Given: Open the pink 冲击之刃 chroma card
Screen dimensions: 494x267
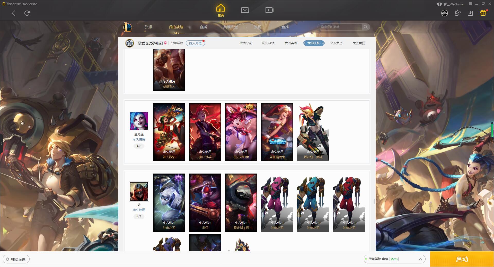Looking at the screenshot, I should pyautogui.click(x=277, y=203).
